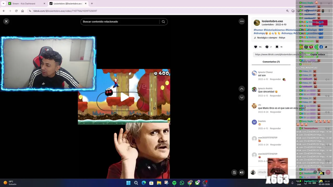This screenshot has width=333, height=187.
Task: Open Spotify from taskbar
Action: pyautogui.click(x=174, y=183)
